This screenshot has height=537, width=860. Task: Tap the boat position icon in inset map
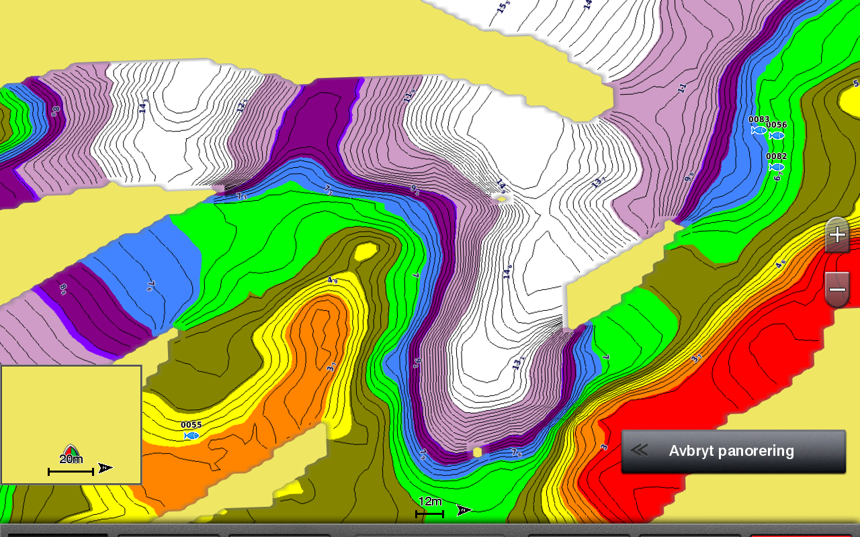pyautogui.click(x=71, y=450)
